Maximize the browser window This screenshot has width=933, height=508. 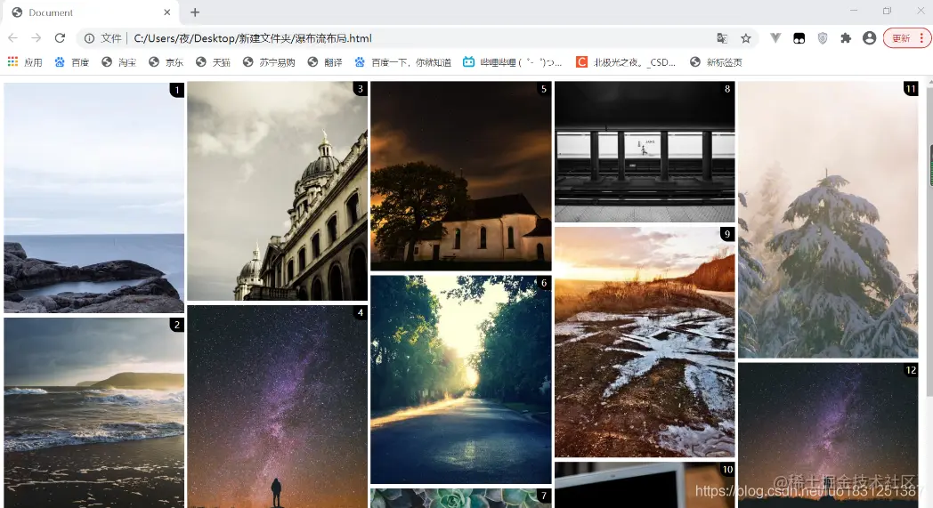pyautogui.click(x=888, y=11)
